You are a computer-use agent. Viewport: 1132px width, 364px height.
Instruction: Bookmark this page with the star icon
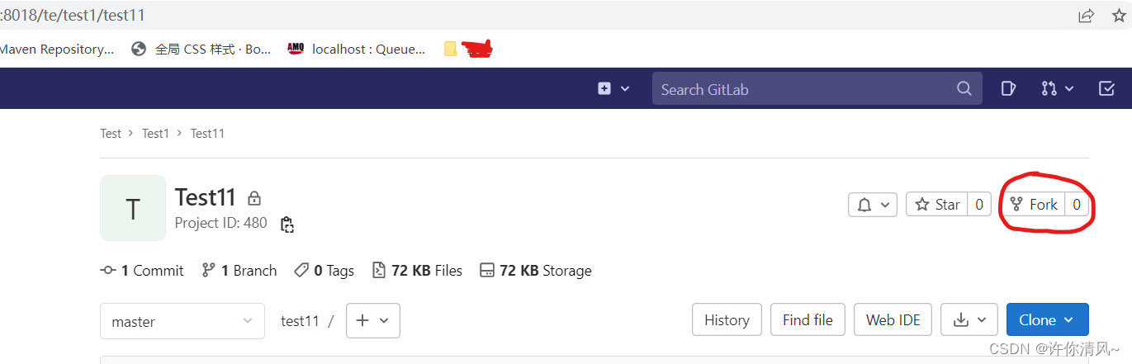(x=1119, y=15)
